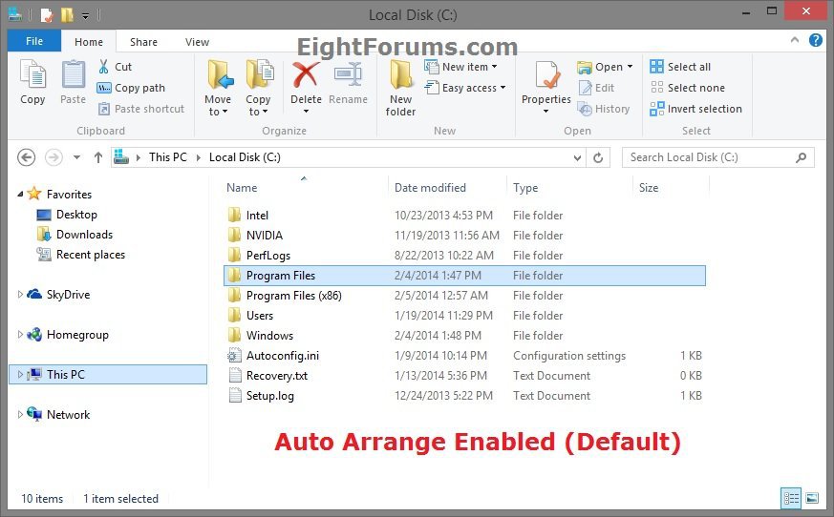Image resolution: width=834 pixels, height=517 pixels.
Task: Refresh the folder view
Action: click(x=598, y=157)
